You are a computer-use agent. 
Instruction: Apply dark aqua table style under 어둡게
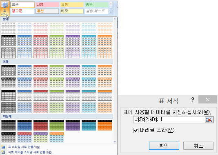(x=89, y=125)
